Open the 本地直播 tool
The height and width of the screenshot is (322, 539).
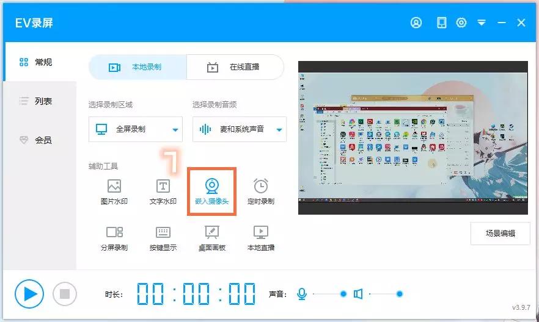pyautogui.click(x=261, y=238)
